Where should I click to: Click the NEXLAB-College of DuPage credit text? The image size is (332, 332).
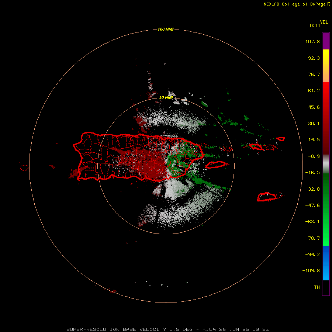pyautogui.click(x=297, y=4)
